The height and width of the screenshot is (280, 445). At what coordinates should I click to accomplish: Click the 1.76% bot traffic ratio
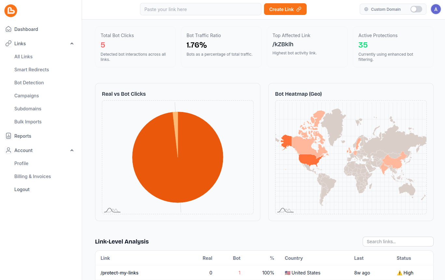tap(197, 45)
